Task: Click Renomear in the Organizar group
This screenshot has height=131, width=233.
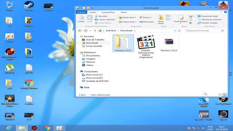Action: pyautogui.click(x=146, y=22)
